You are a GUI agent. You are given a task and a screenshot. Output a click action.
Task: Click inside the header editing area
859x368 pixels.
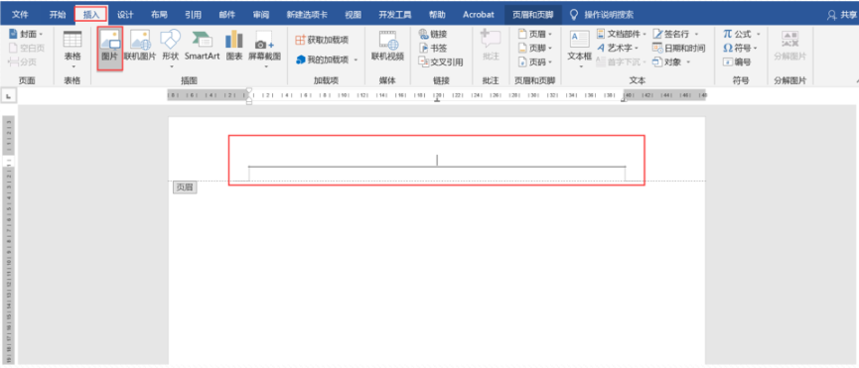click(x=437, y=160)
